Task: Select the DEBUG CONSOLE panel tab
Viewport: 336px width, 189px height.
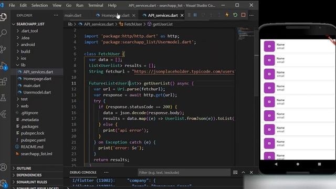Action: (83, 173)
